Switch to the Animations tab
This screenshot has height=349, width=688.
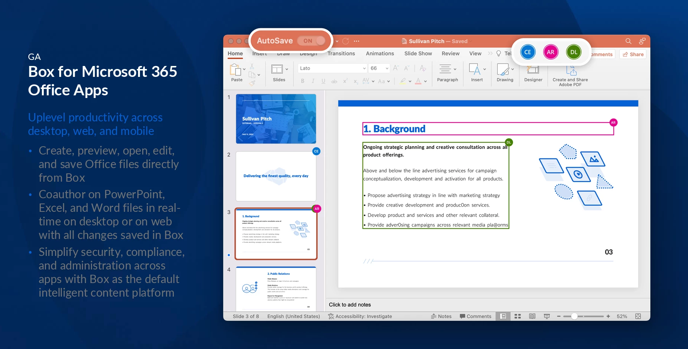point(380,54)
